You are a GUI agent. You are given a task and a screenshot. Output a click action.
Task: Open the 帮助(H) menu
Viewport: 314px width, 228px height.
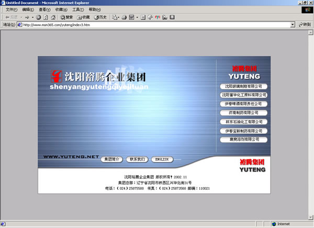tap(95, 9)
